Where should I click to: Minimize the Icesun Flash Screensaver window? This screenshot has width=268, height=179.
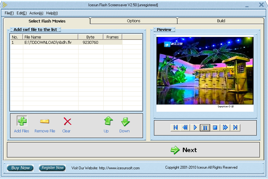click(247, 6)
